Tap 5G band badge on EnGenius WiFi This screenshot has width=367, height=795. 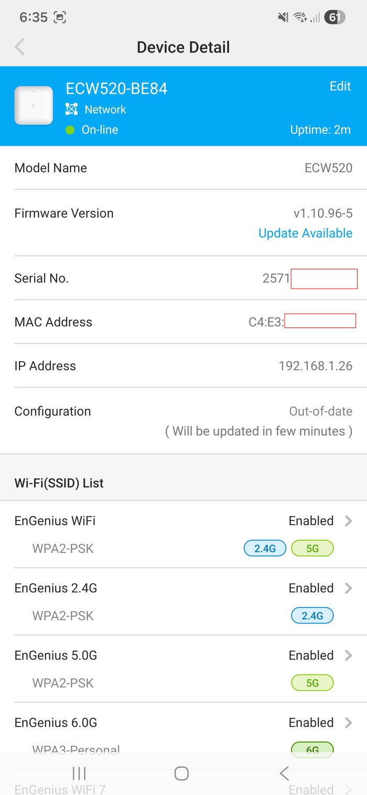pos(312,549)
